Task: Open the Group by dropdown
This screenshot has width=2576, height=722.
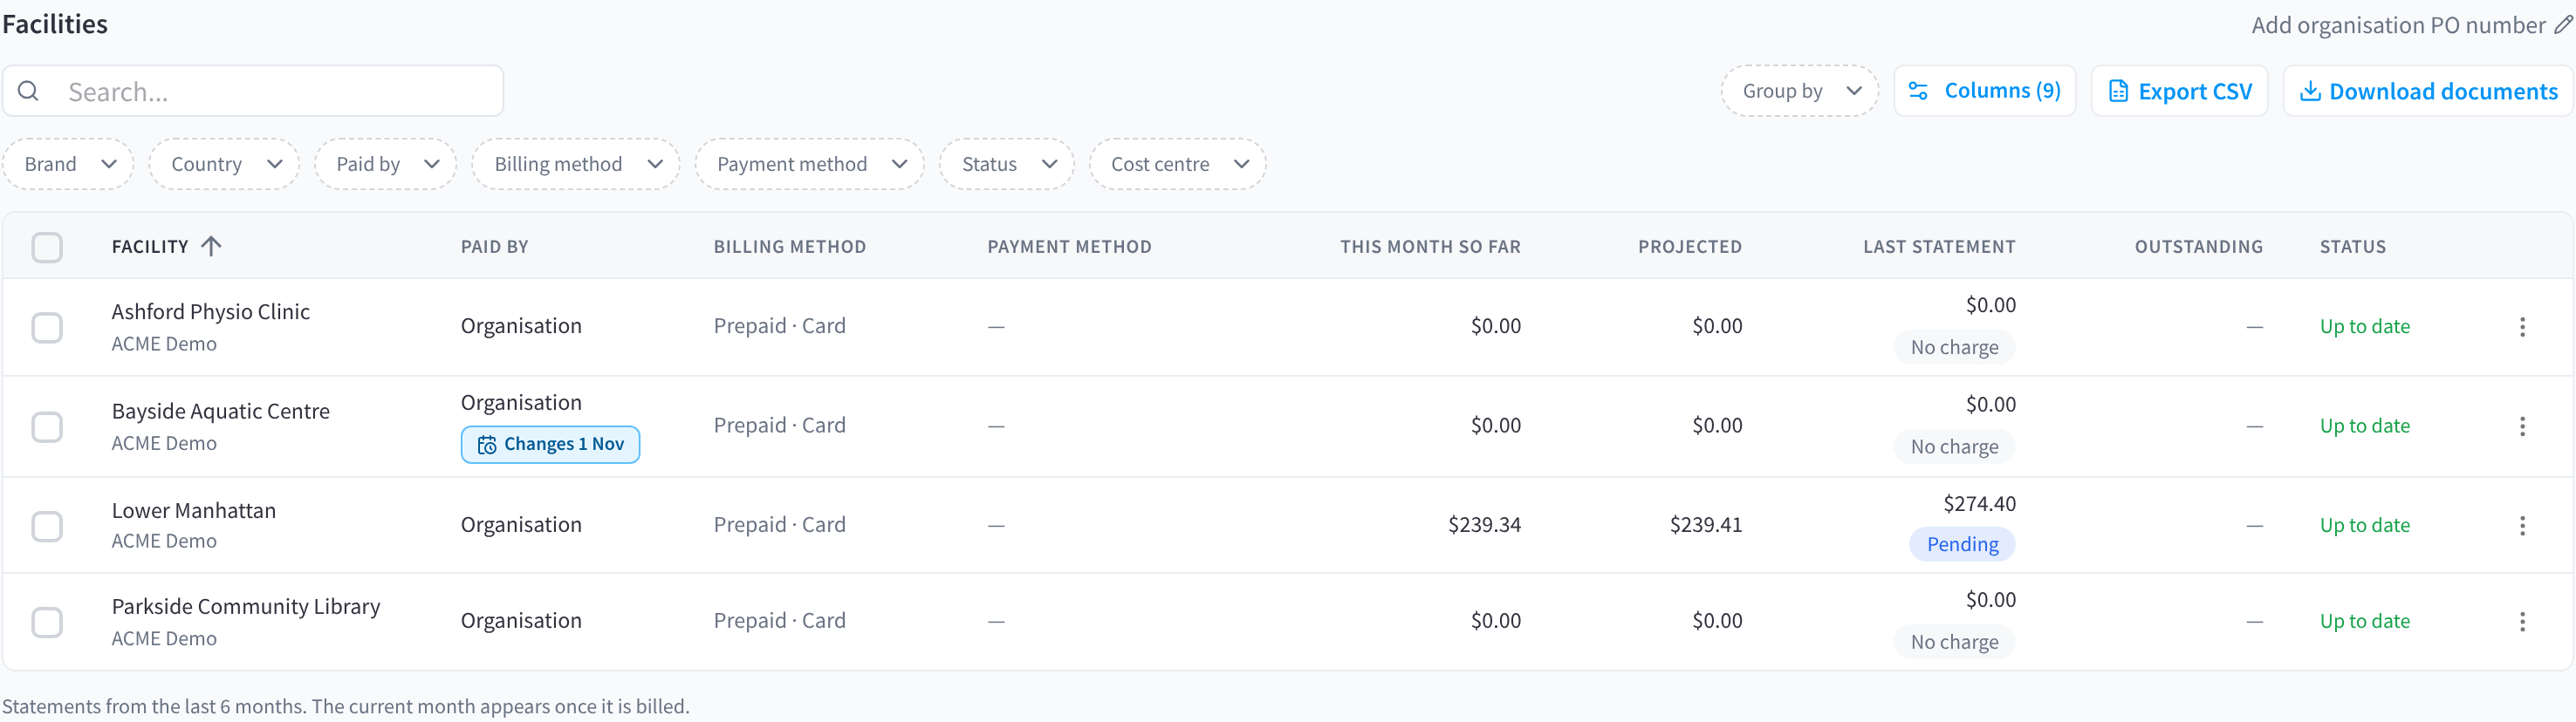Action: (x=1800, y=91)
